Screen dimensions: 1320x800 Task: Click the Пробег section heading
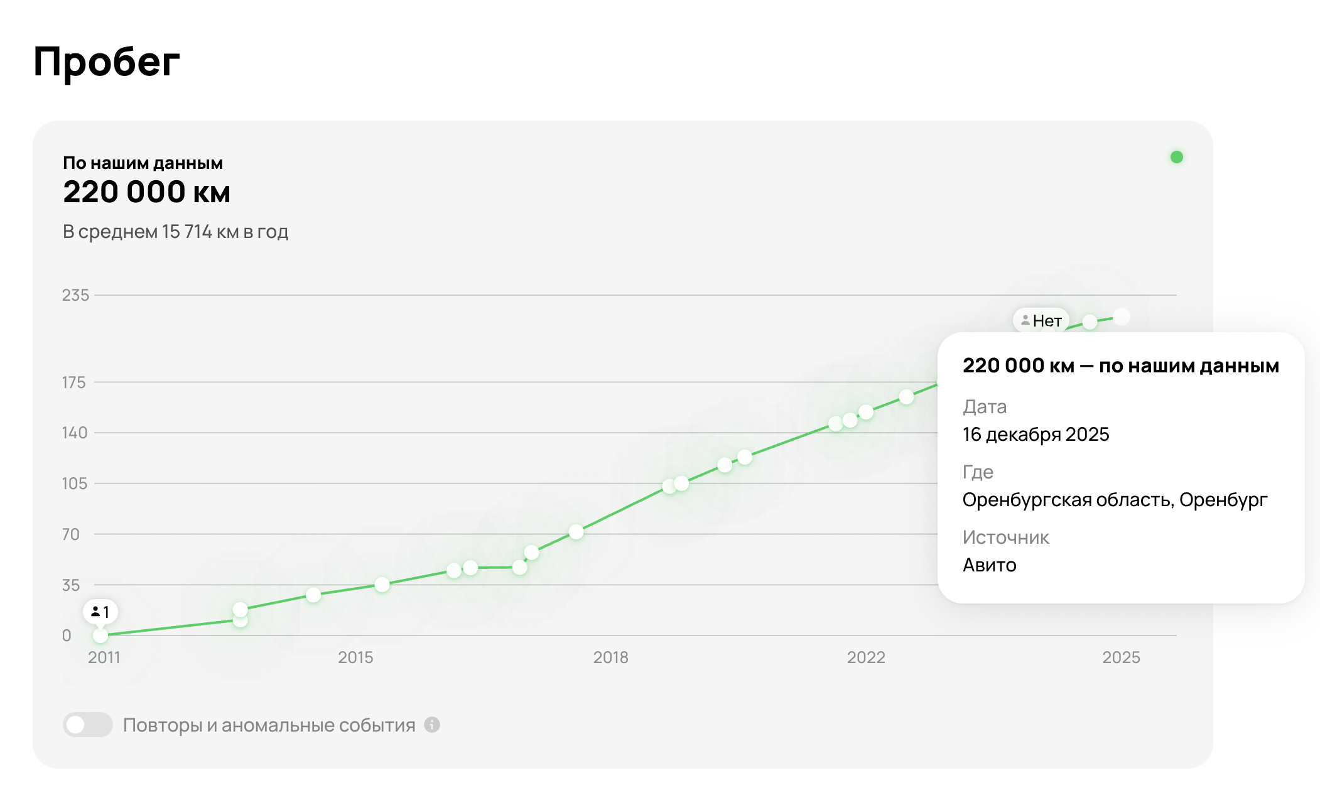click(106, 62)
